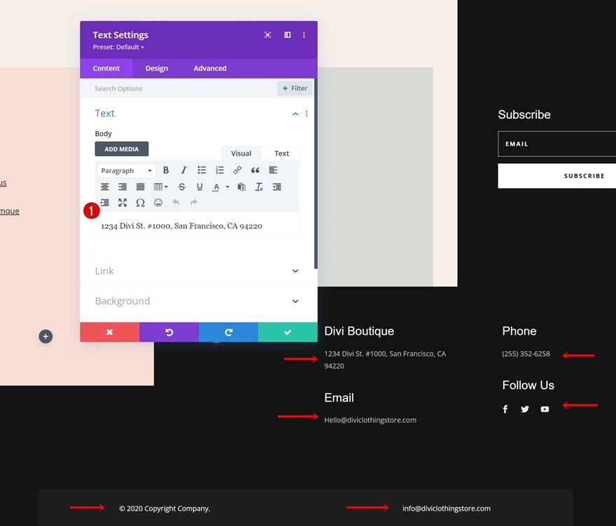Click the Search Options field
This screenshot has width=616, height=526.
[182, 89]
